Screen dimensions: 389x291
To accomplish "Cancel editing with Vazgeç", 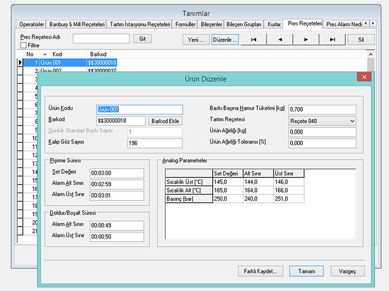I will [x=348, y=271].
